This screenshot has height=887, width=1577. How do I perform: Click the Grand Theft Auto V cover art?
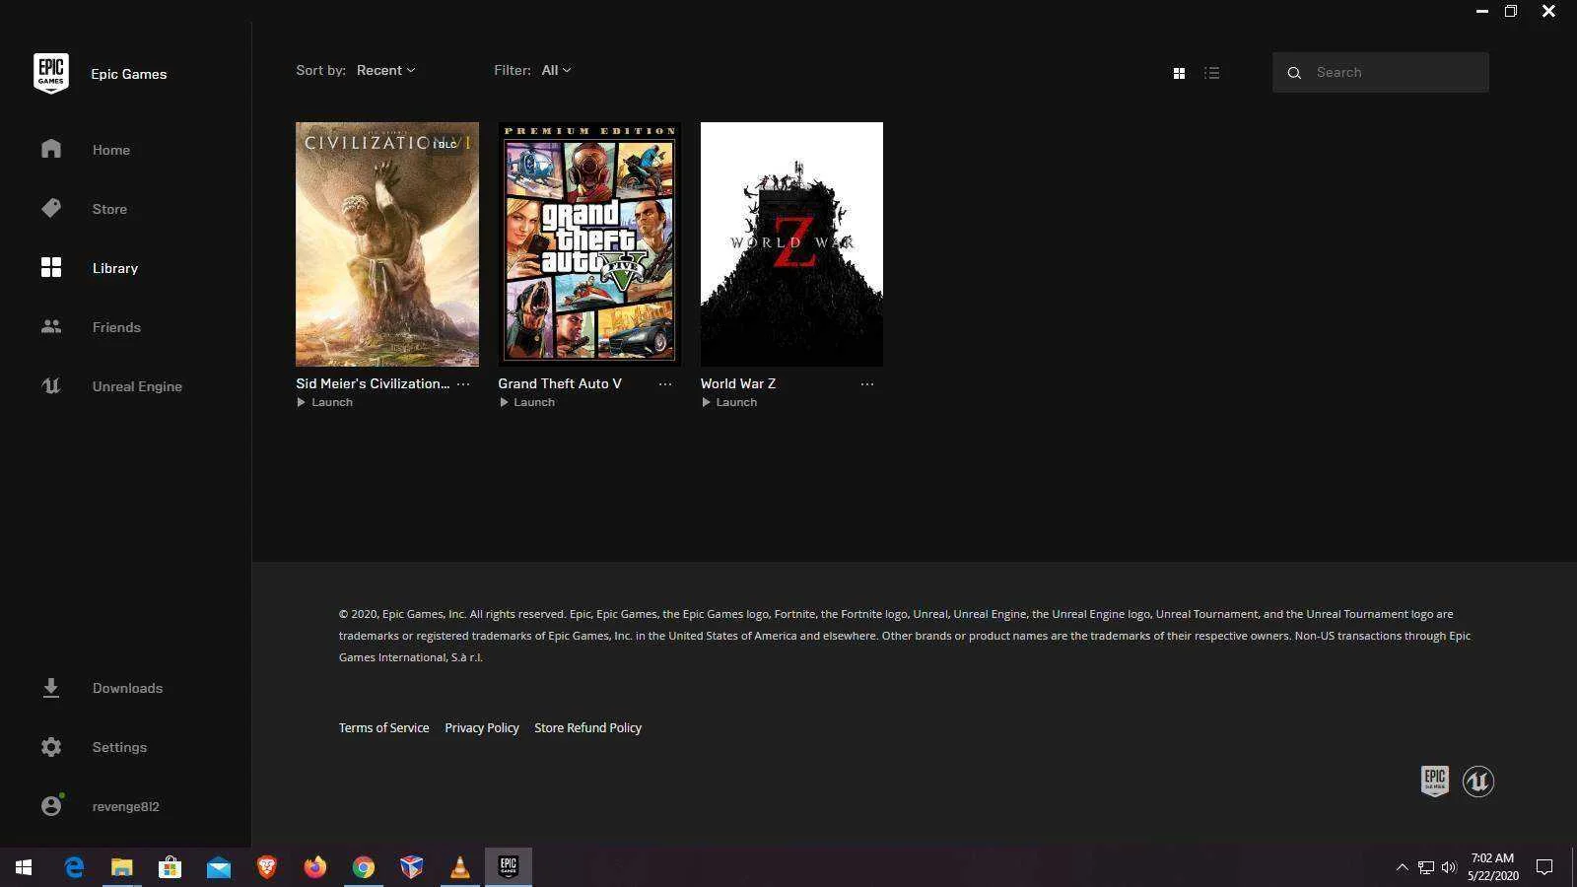(589, 244)
